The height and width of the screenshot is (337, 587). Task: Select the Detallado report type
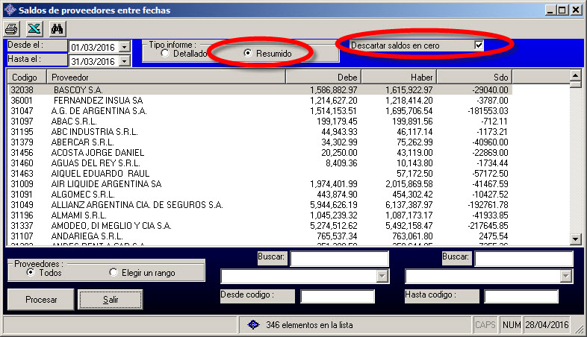coord(164,54)
